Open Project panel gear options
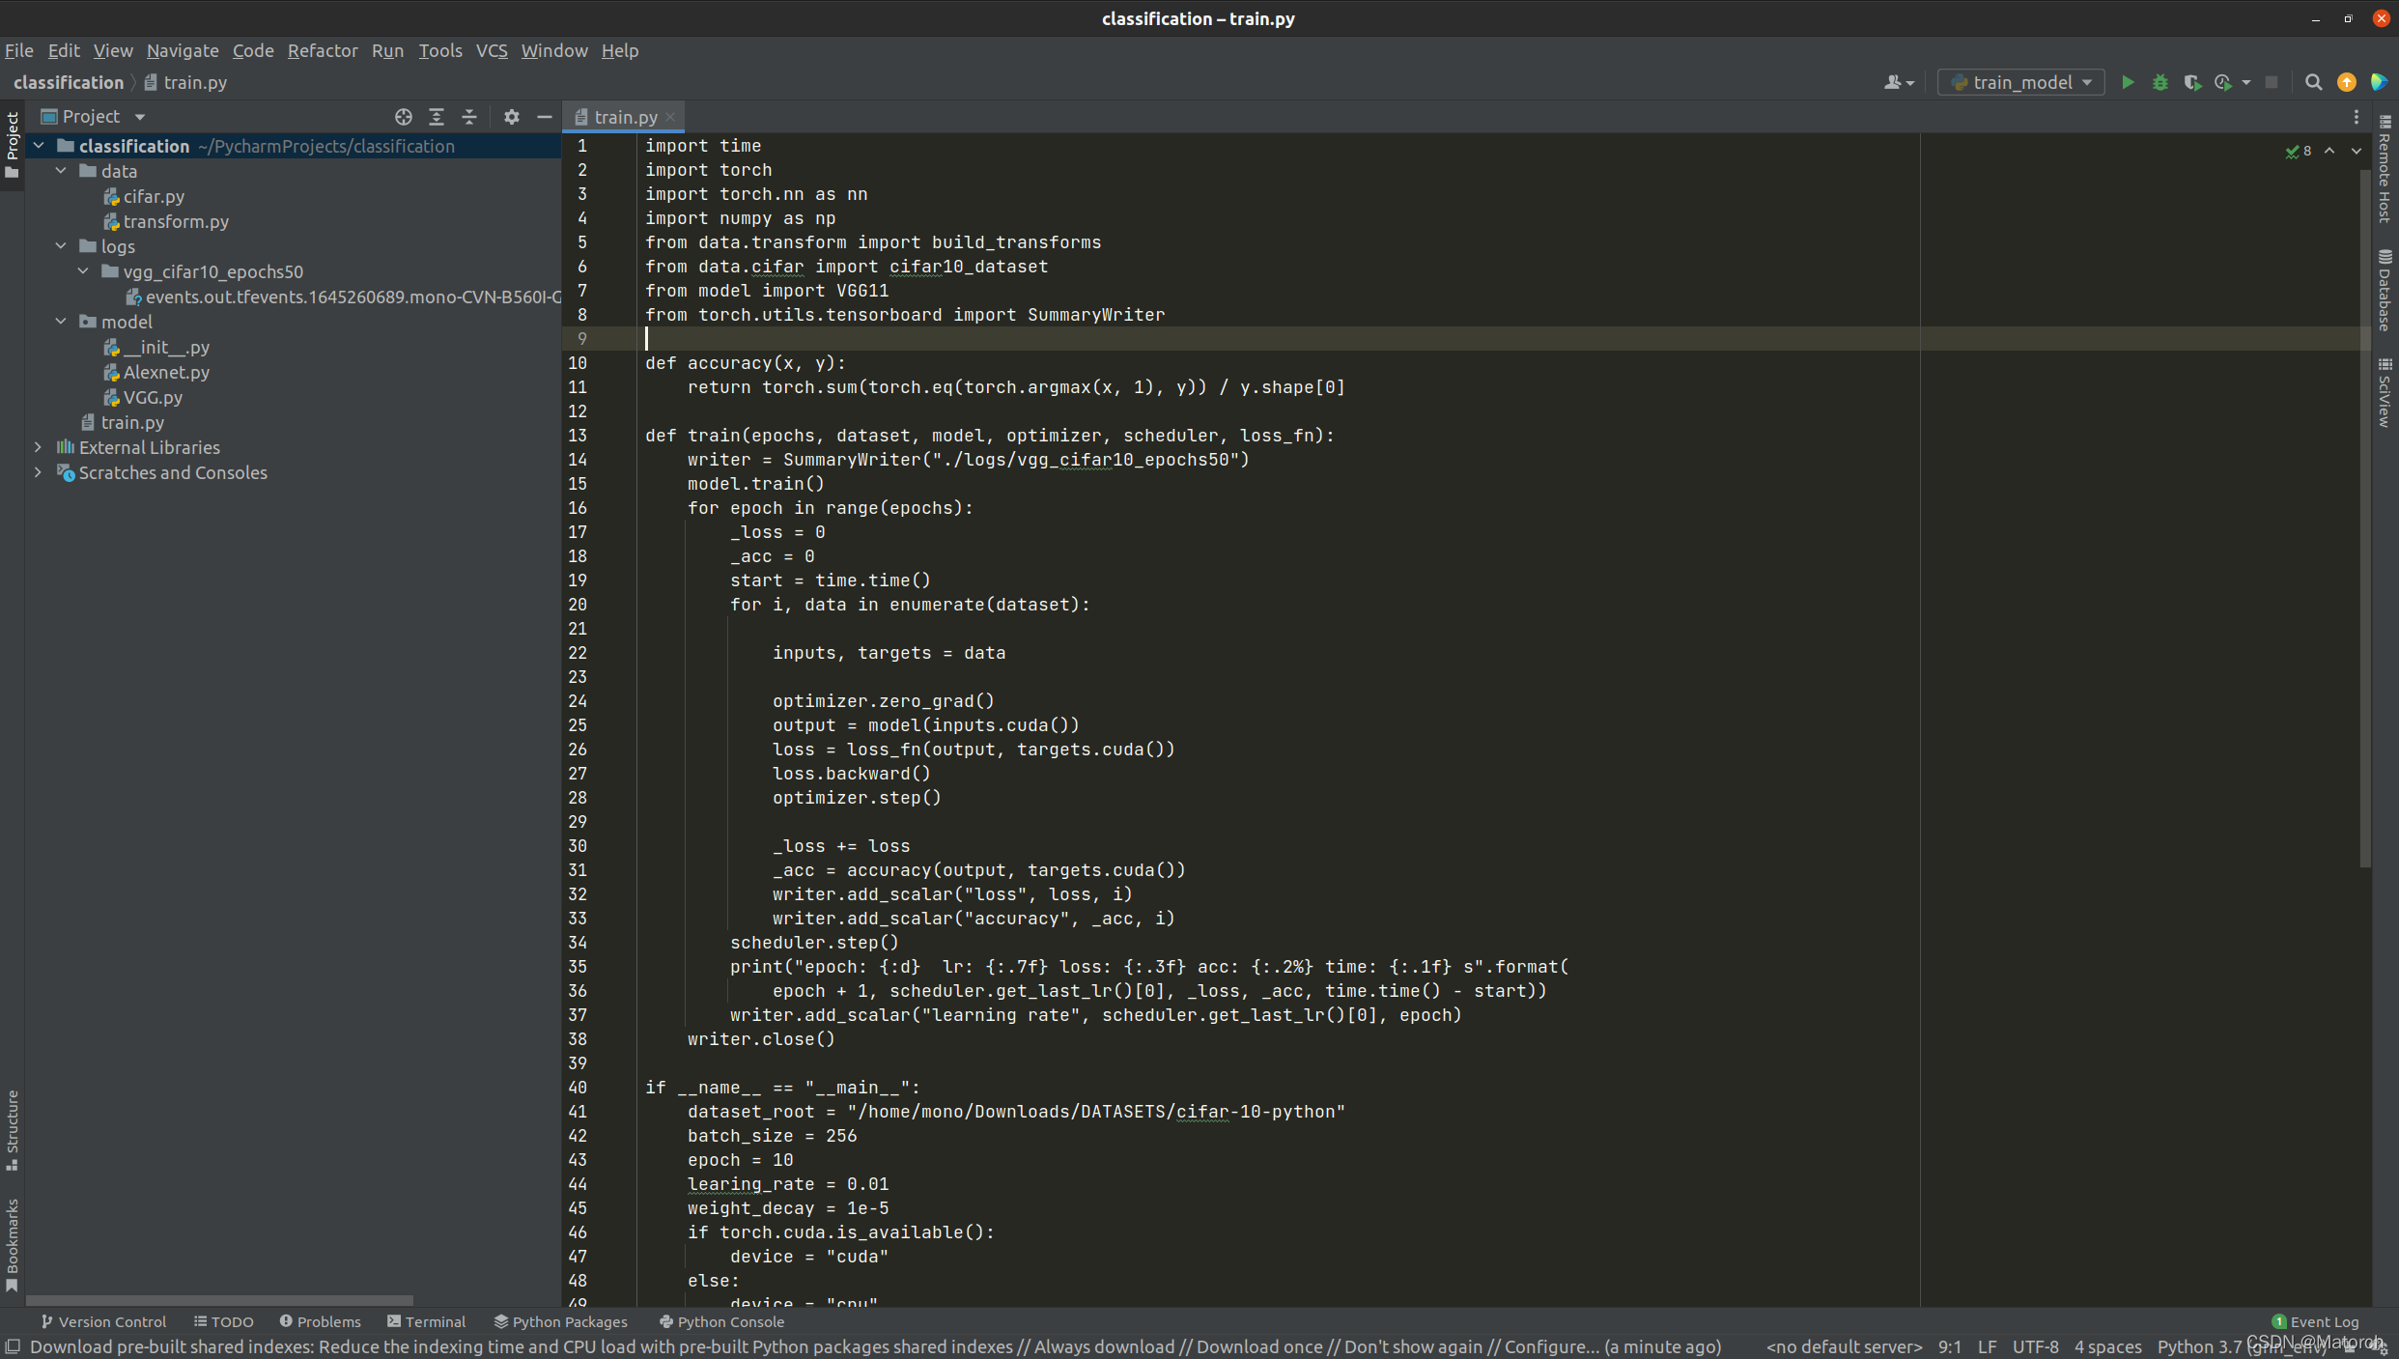 click(x=512, y=117)
